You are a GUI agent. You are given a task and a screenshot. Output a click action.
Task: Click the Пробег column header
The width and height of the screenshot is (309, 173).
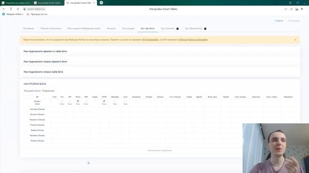point(226,97)
